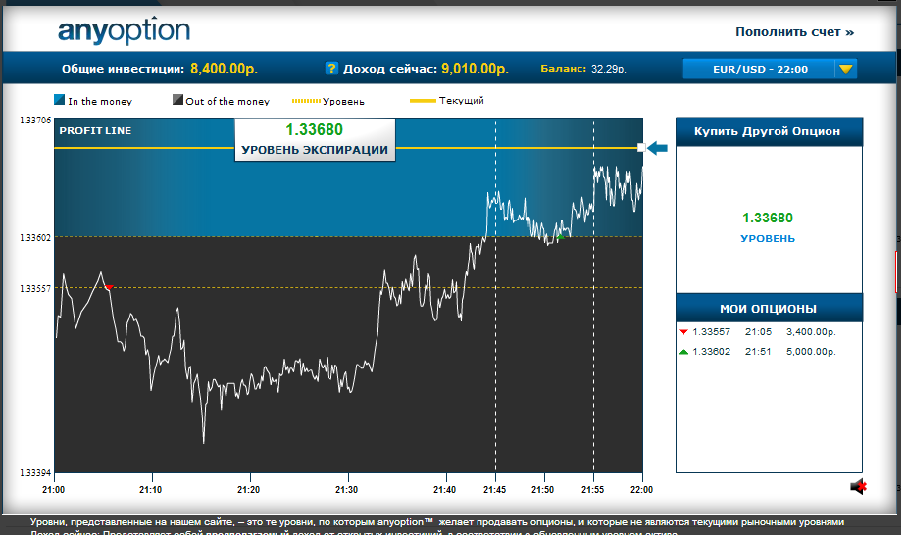Click the 21:45 time axis label
Screen dimensions: 905x538
(494, 490)
